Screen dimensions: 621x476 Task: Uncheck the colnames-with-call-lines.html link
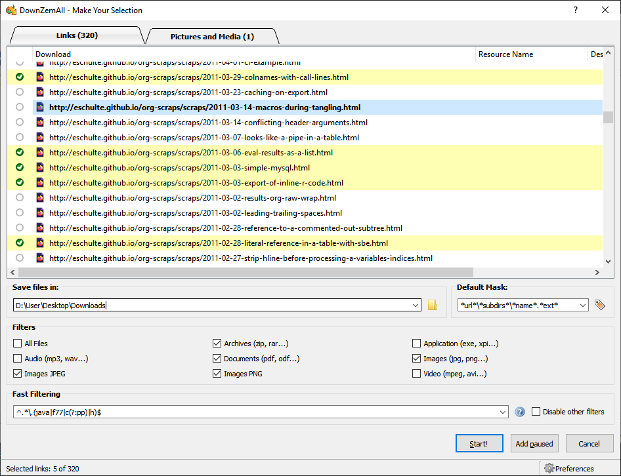(x=20, y=77)
